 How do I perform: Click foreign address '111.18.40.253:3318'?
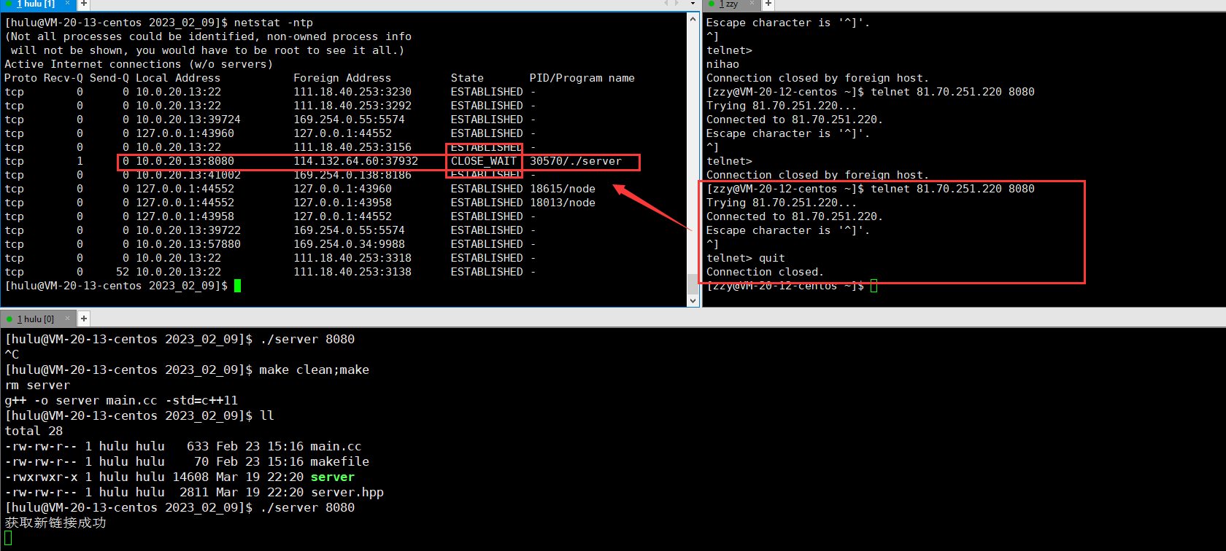tap(352, 258)
